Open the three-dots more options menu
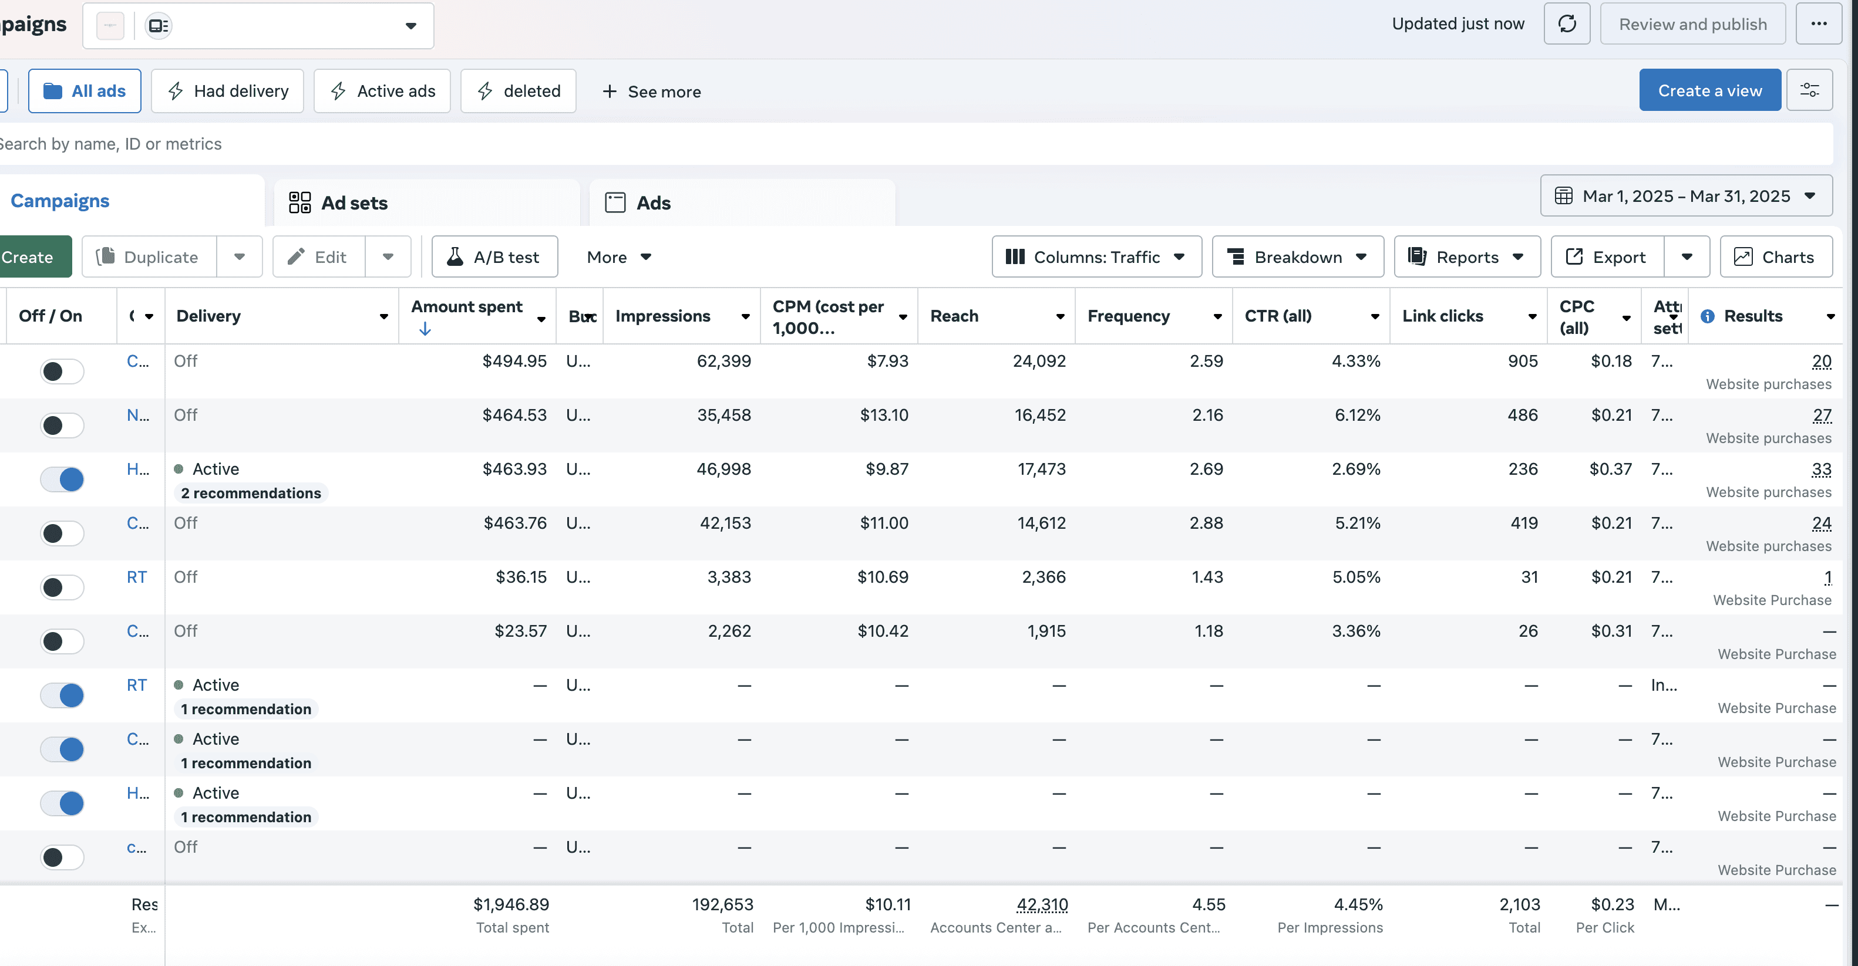 pos(1818,24)
